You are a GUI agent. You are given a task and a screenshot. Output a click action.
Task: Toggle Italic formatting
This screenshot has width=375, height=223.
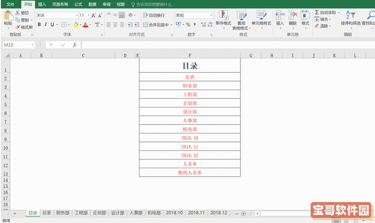[x=46, y=25]
